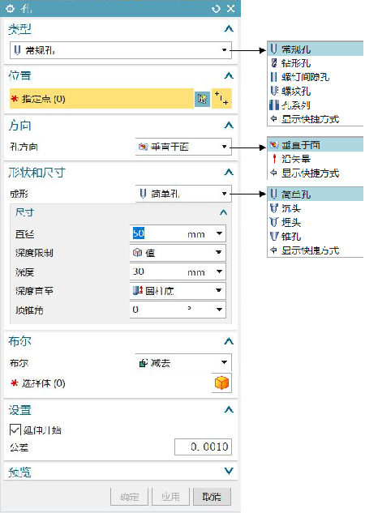Expand the 预览 preview section
Viewport: 365px width, 513px height.
click(229, 471)
